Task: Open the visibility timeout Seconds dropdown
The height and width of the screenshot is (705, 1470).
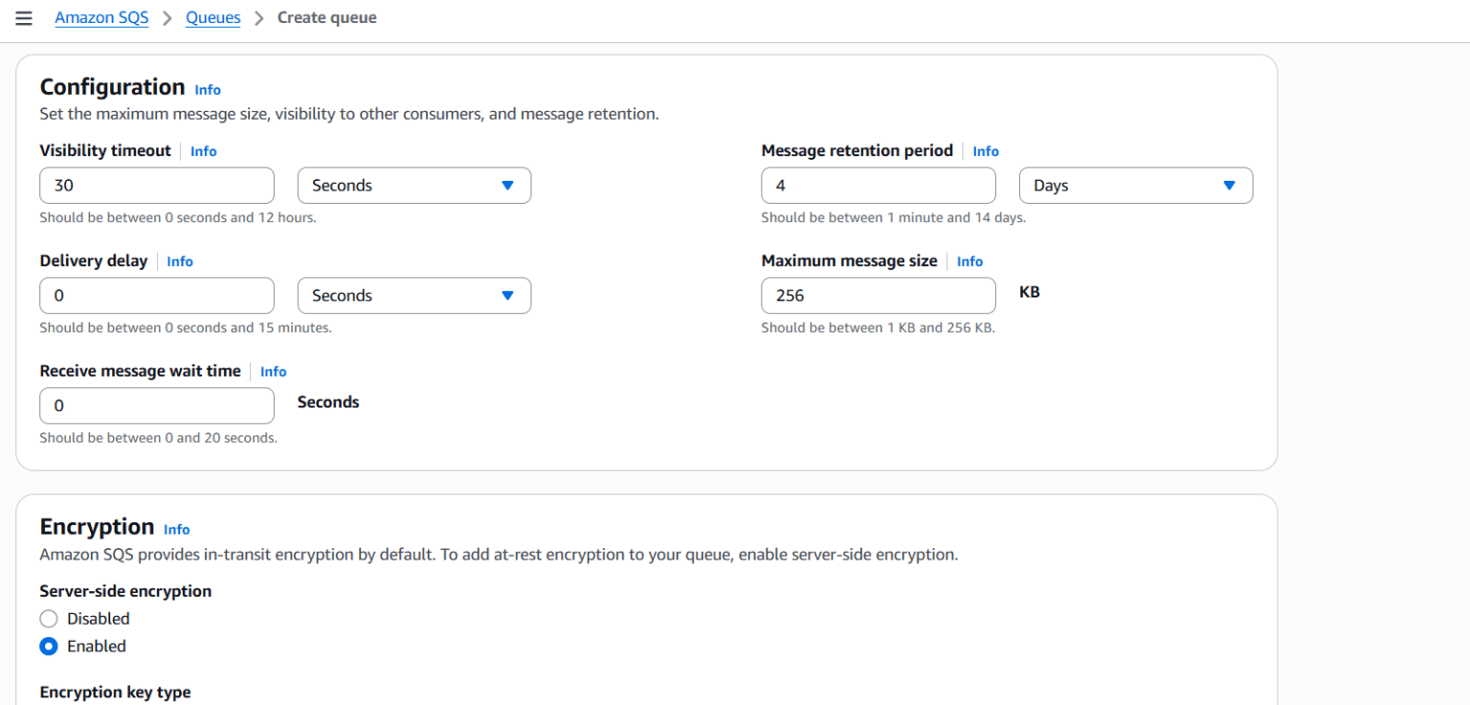Action: (413, 185)
